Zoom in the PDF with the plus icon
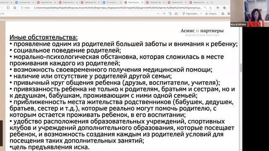 [164, 13]
